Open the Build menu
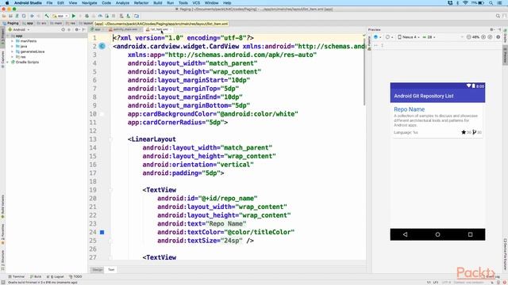 158,3
